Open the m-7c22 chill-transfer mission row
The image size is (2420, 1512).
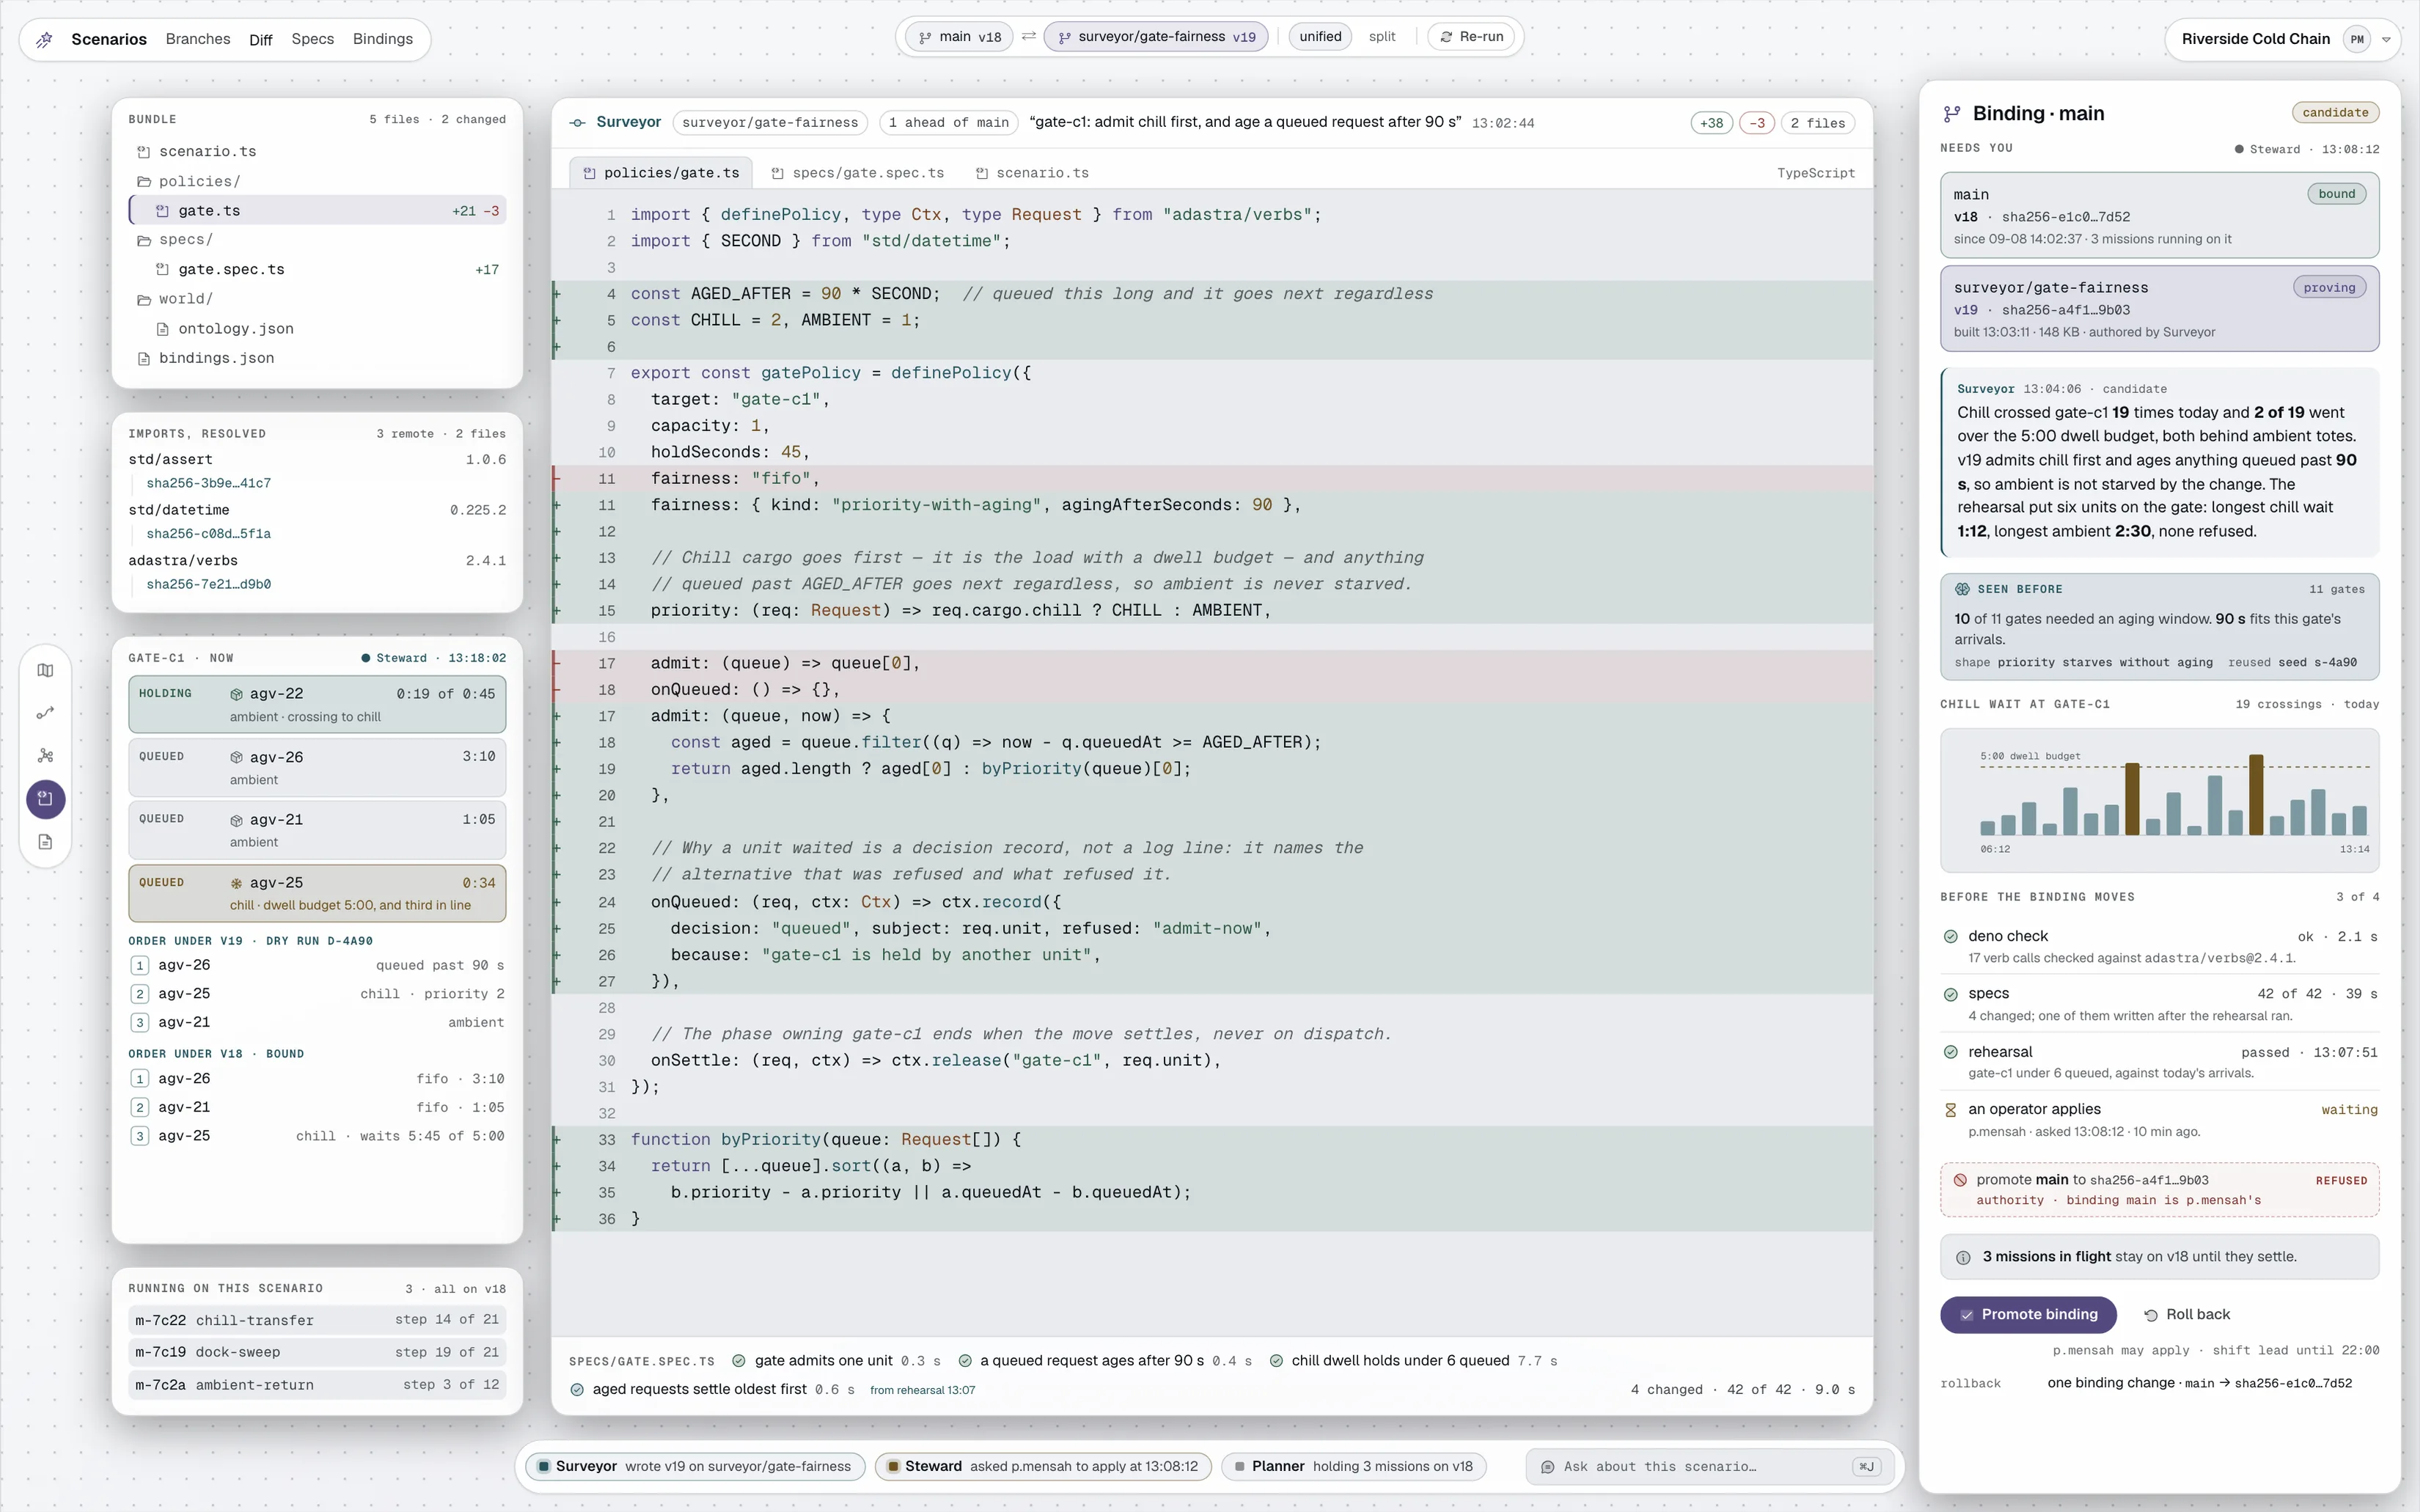317,1320
